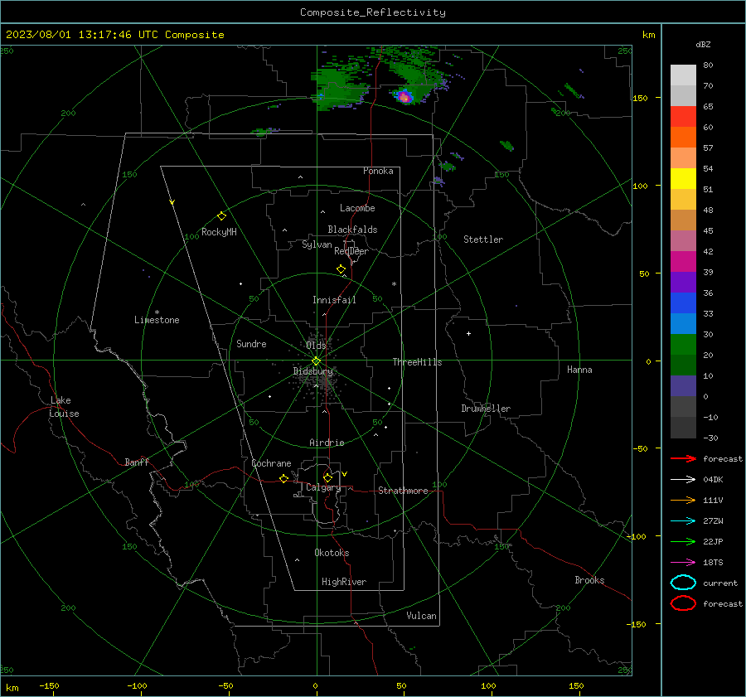Viewport: 746px width, 697px height.
Task: Click the Lake Louise label
Action: tap(64, 407)
